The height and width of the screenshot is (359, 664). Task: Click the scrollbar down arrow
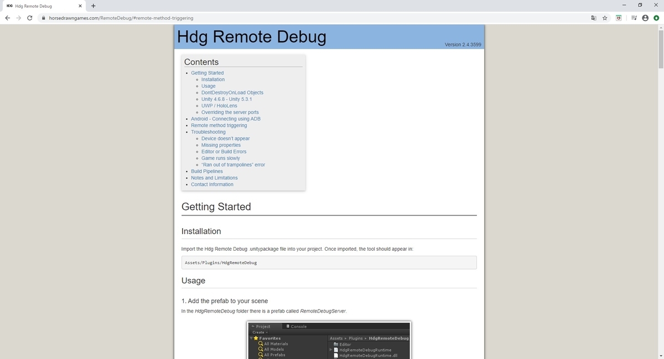(x=660, y=356)
